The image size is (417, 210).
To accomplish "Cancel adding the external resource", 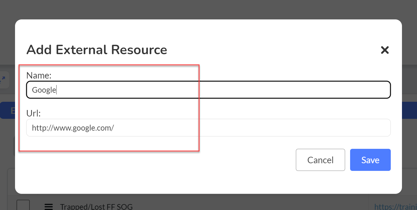I will pos(320,160).
